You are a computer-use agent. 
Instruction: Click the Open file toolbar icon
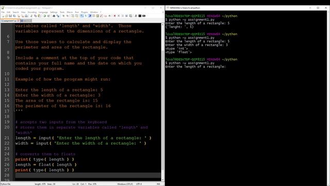tap(6, 16)
